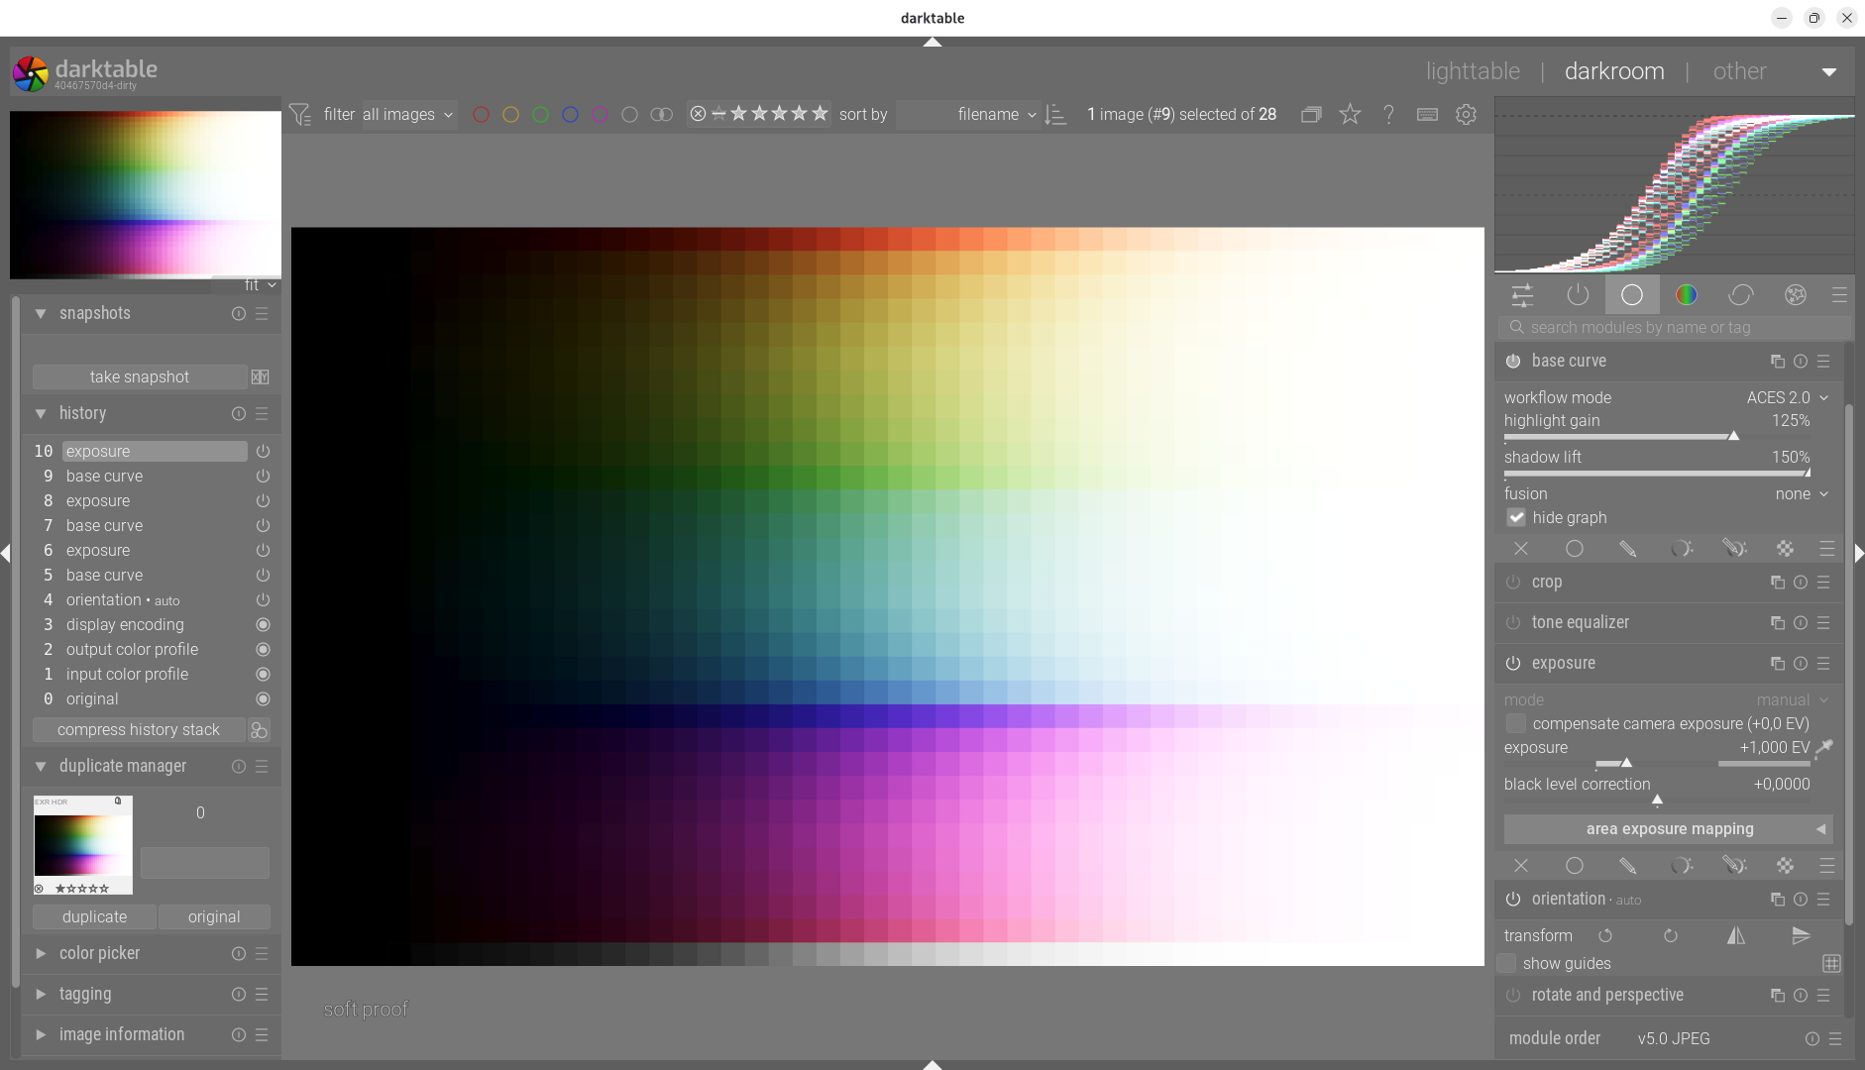
Task: Adjust the highlight gain slider
Action: (1657, 436)
